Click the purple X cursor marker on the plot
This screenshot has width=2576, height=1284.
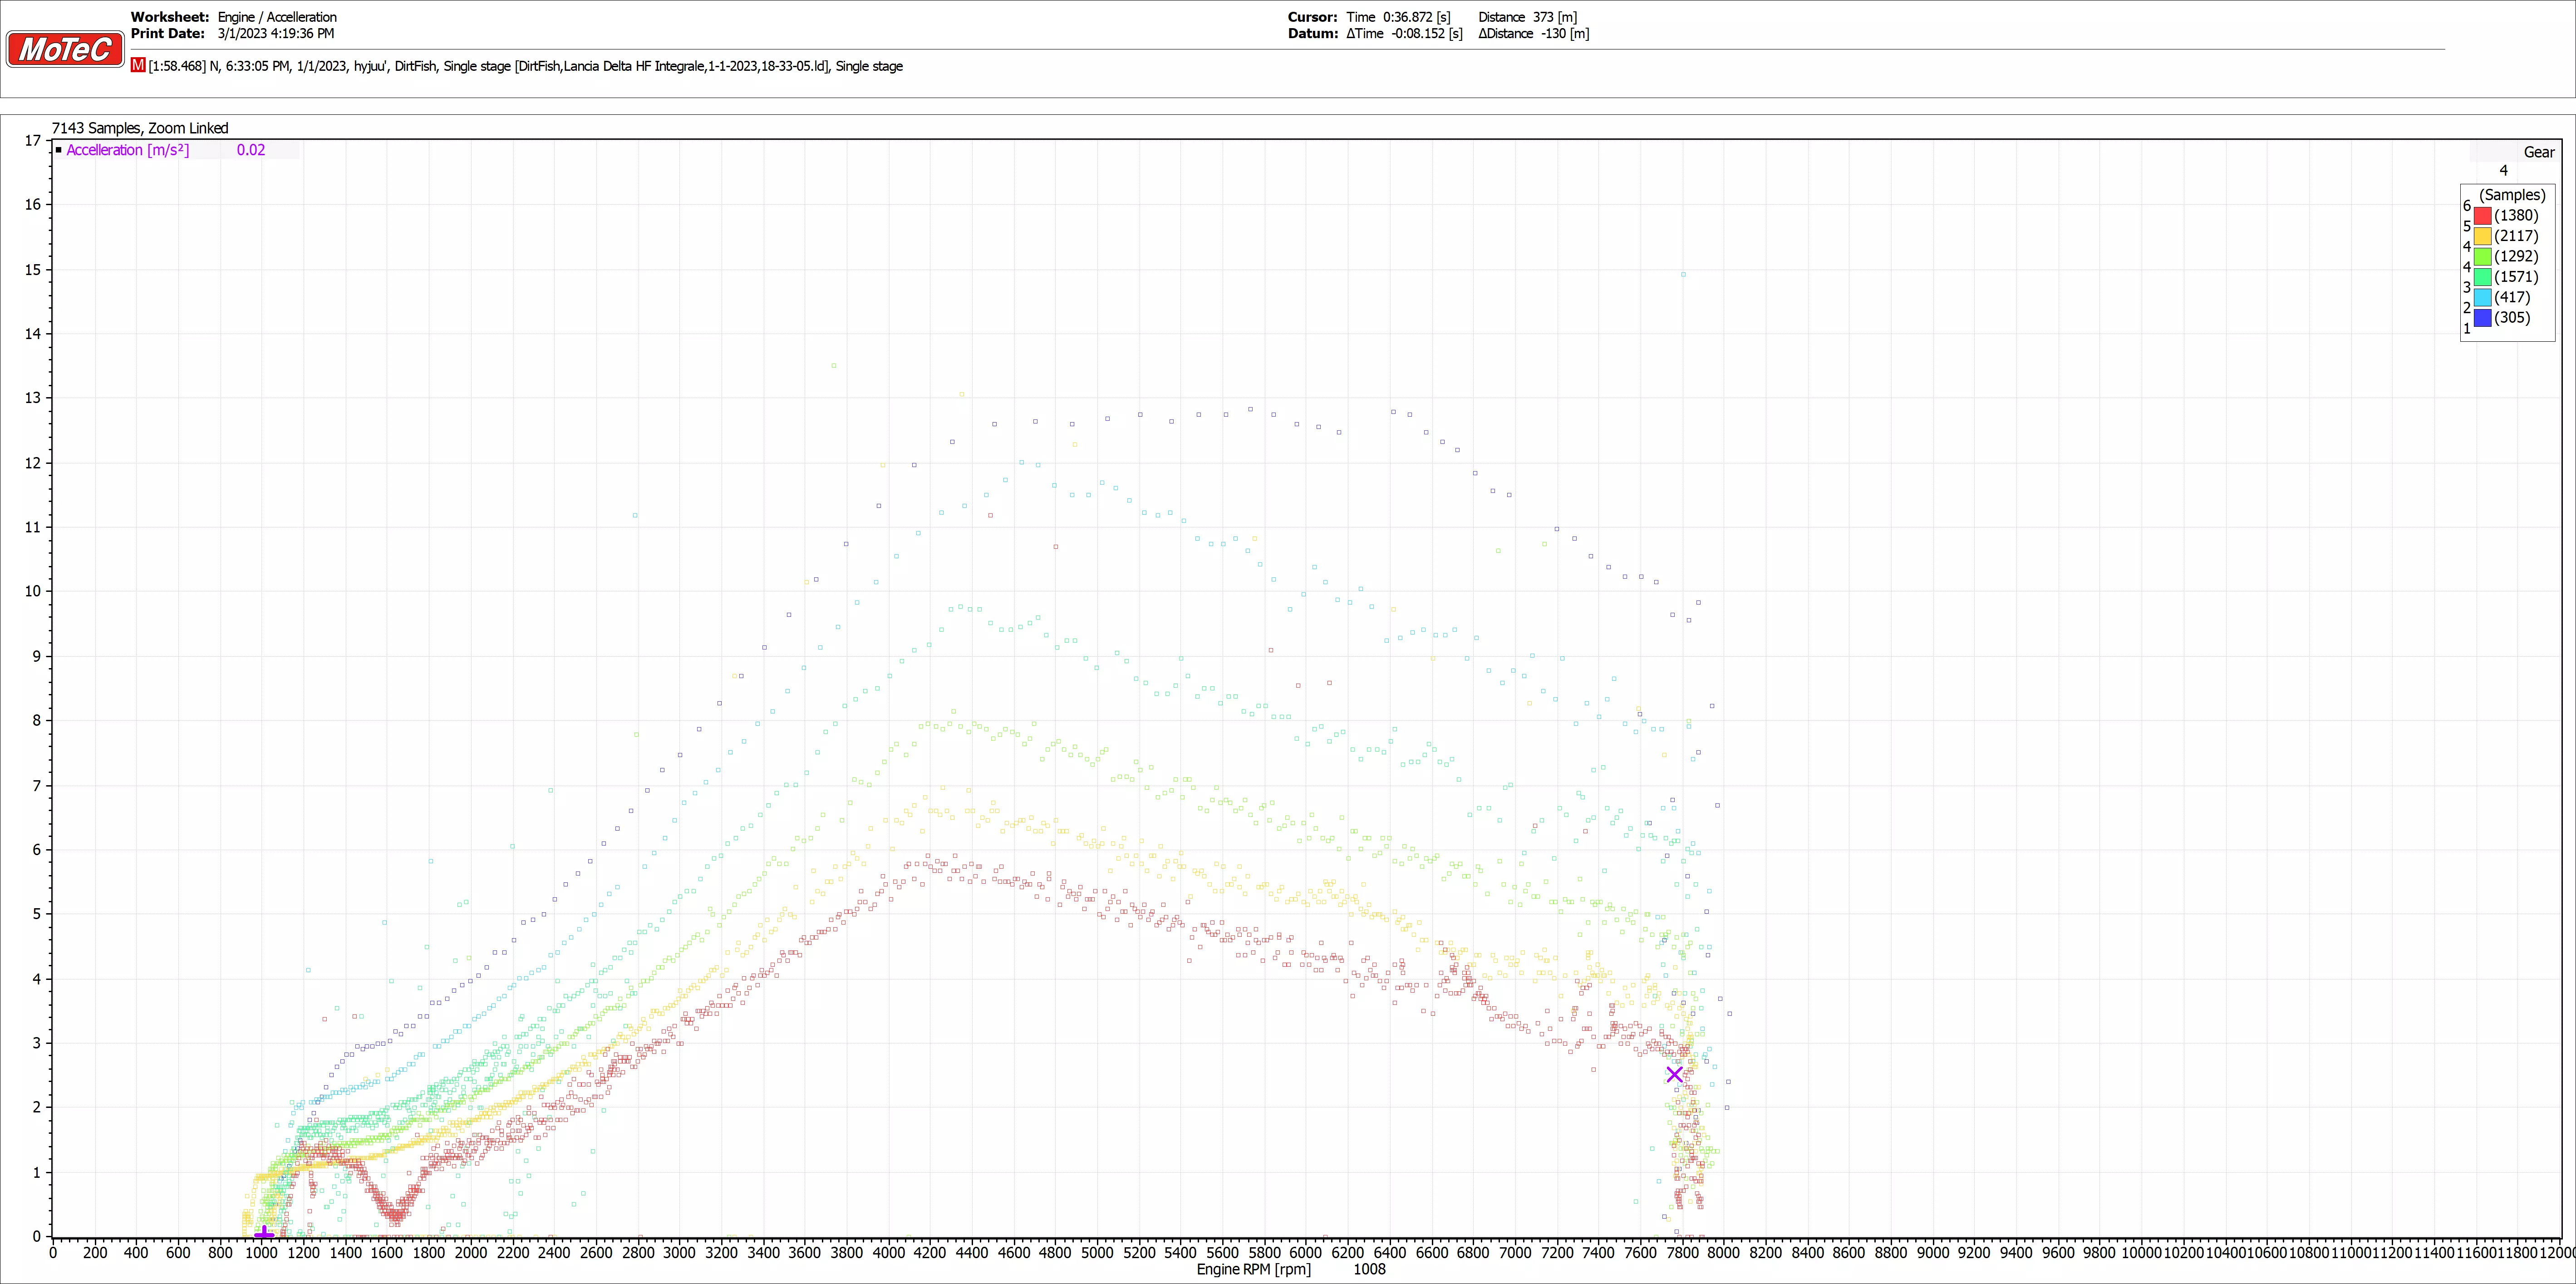click(1674, 1075)
